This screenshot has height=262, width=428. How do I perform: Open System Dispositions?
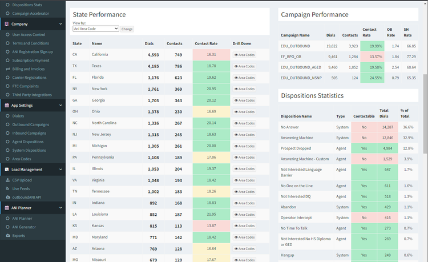29,150
